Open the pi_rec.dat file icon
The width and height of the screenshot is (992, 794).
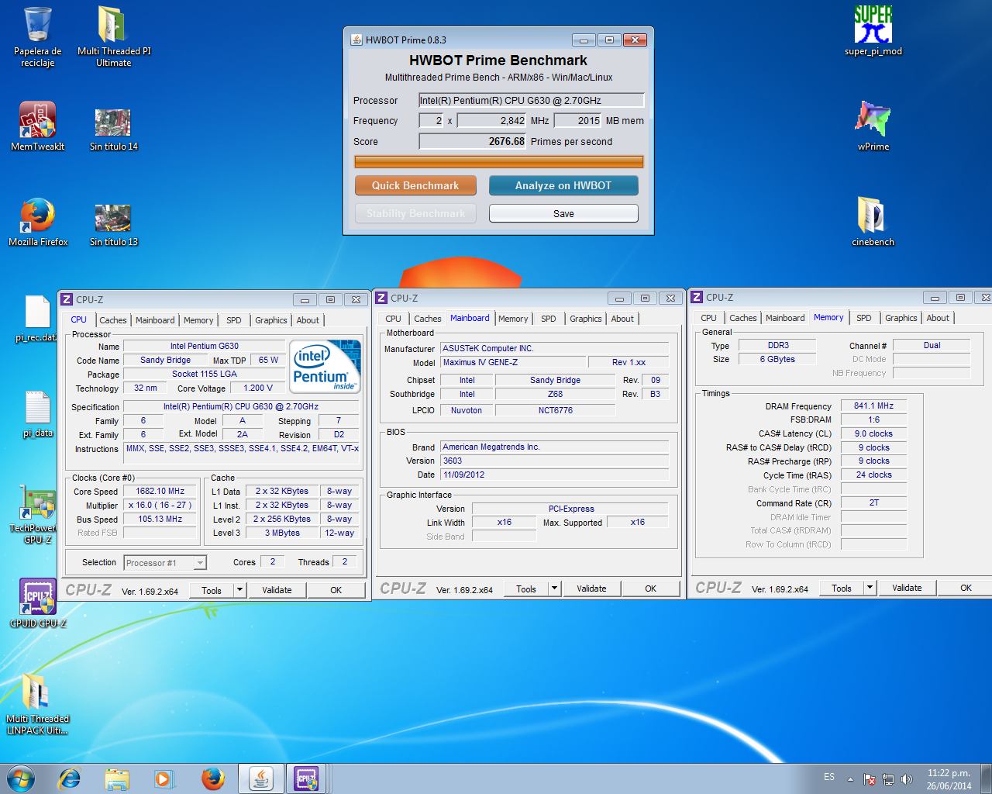[36, 319]
